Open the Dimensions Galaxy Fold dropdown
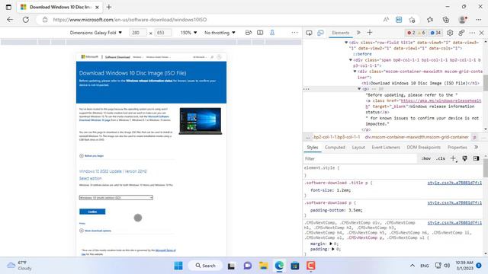Screen dimensions: 488x274 click(x=96, y=33)
